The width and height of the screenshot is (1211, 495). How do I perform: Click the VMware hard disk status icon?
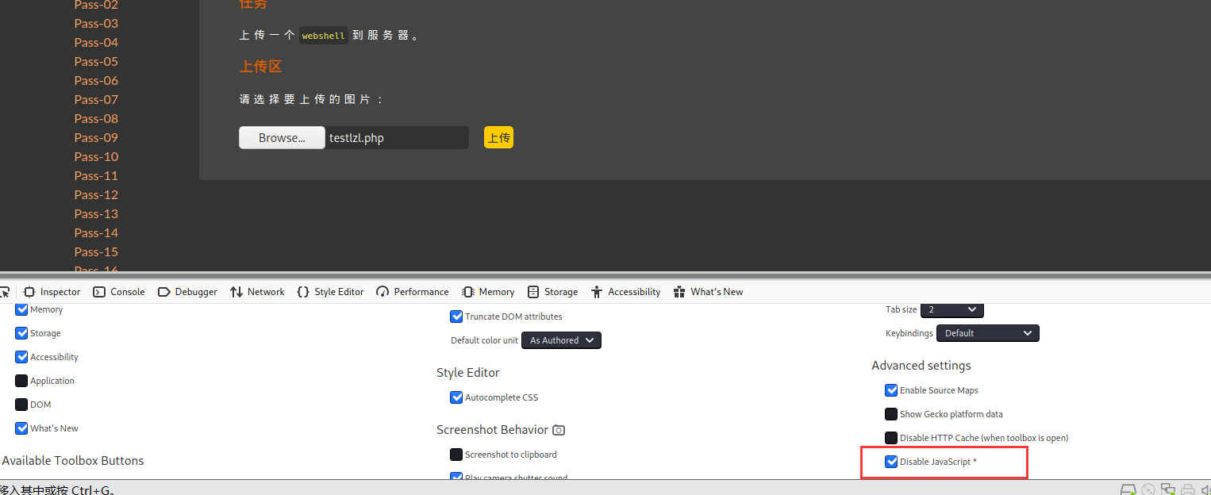1128,489
